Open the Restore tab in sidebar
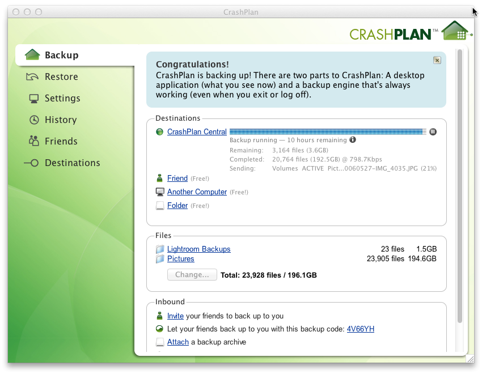The height and width of the screenshot is (374, 482). point(61,77)
